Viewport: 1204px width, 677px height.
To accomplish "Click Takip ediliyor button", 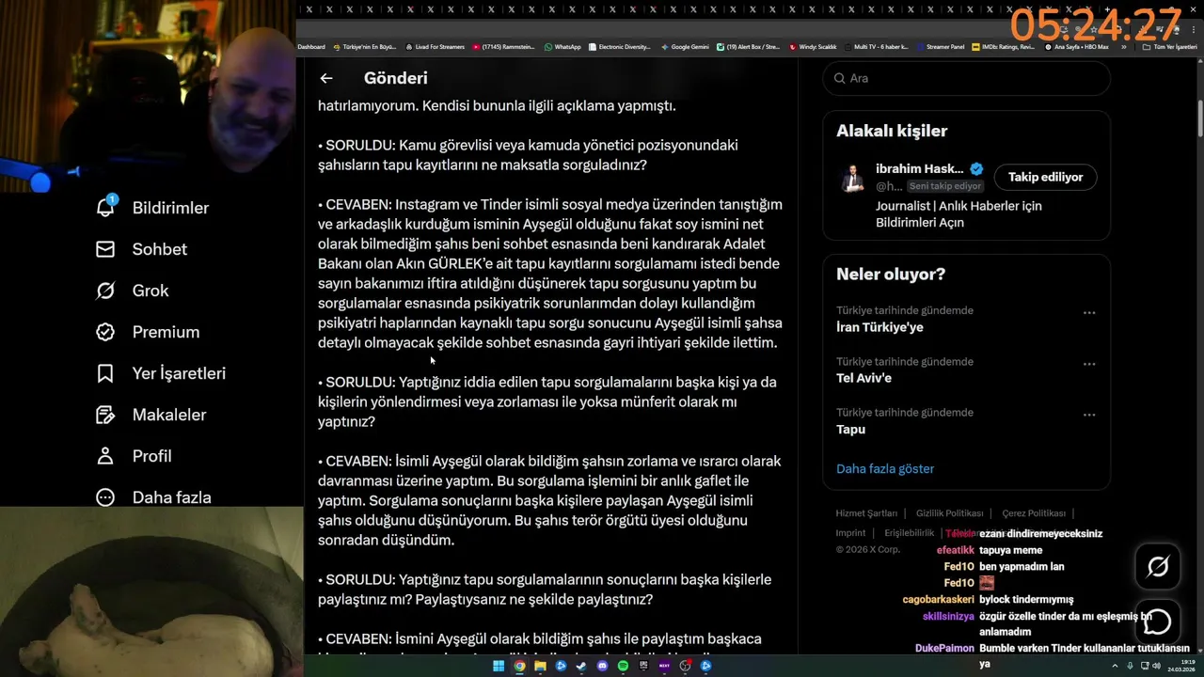I will (1045, 177).
